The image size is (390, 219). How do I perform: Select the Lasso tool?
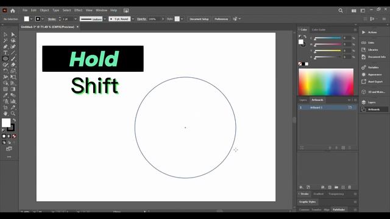point(13,41)
